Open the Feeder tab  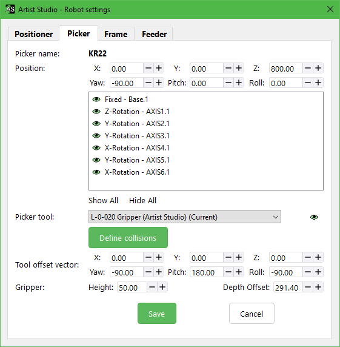pyautogui.click(x=154, y=34)
